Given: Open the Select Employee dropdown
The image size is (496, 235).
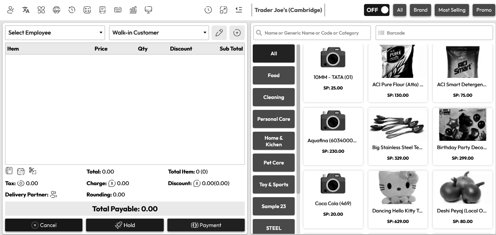Looking at the screenshot, I should click(55, 33).
